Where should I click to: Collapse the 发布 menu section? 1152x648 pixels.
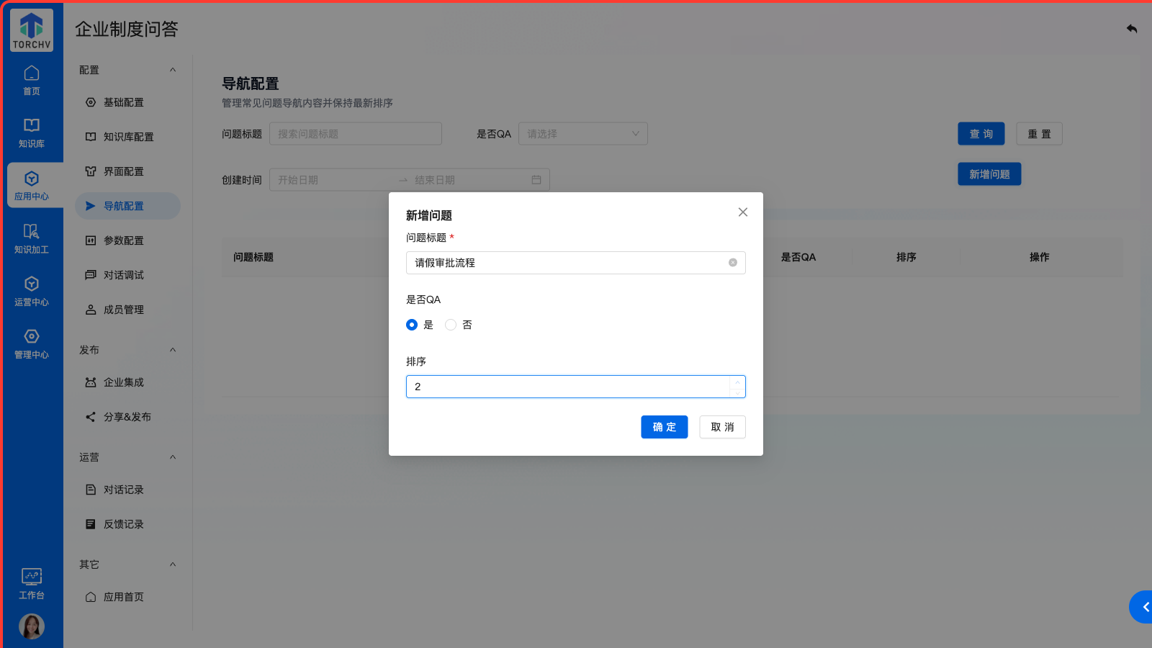pos(173,350)
